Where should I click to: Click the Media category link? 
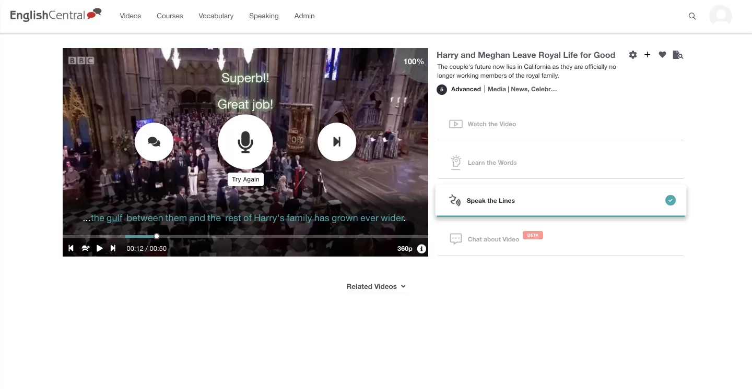pos(497,89)
